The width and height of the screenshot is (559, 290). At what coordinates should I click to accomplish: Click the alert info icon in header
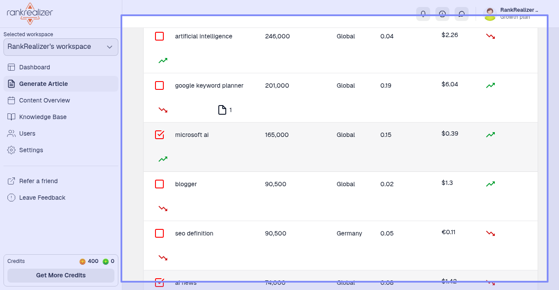tap(442, 14)
